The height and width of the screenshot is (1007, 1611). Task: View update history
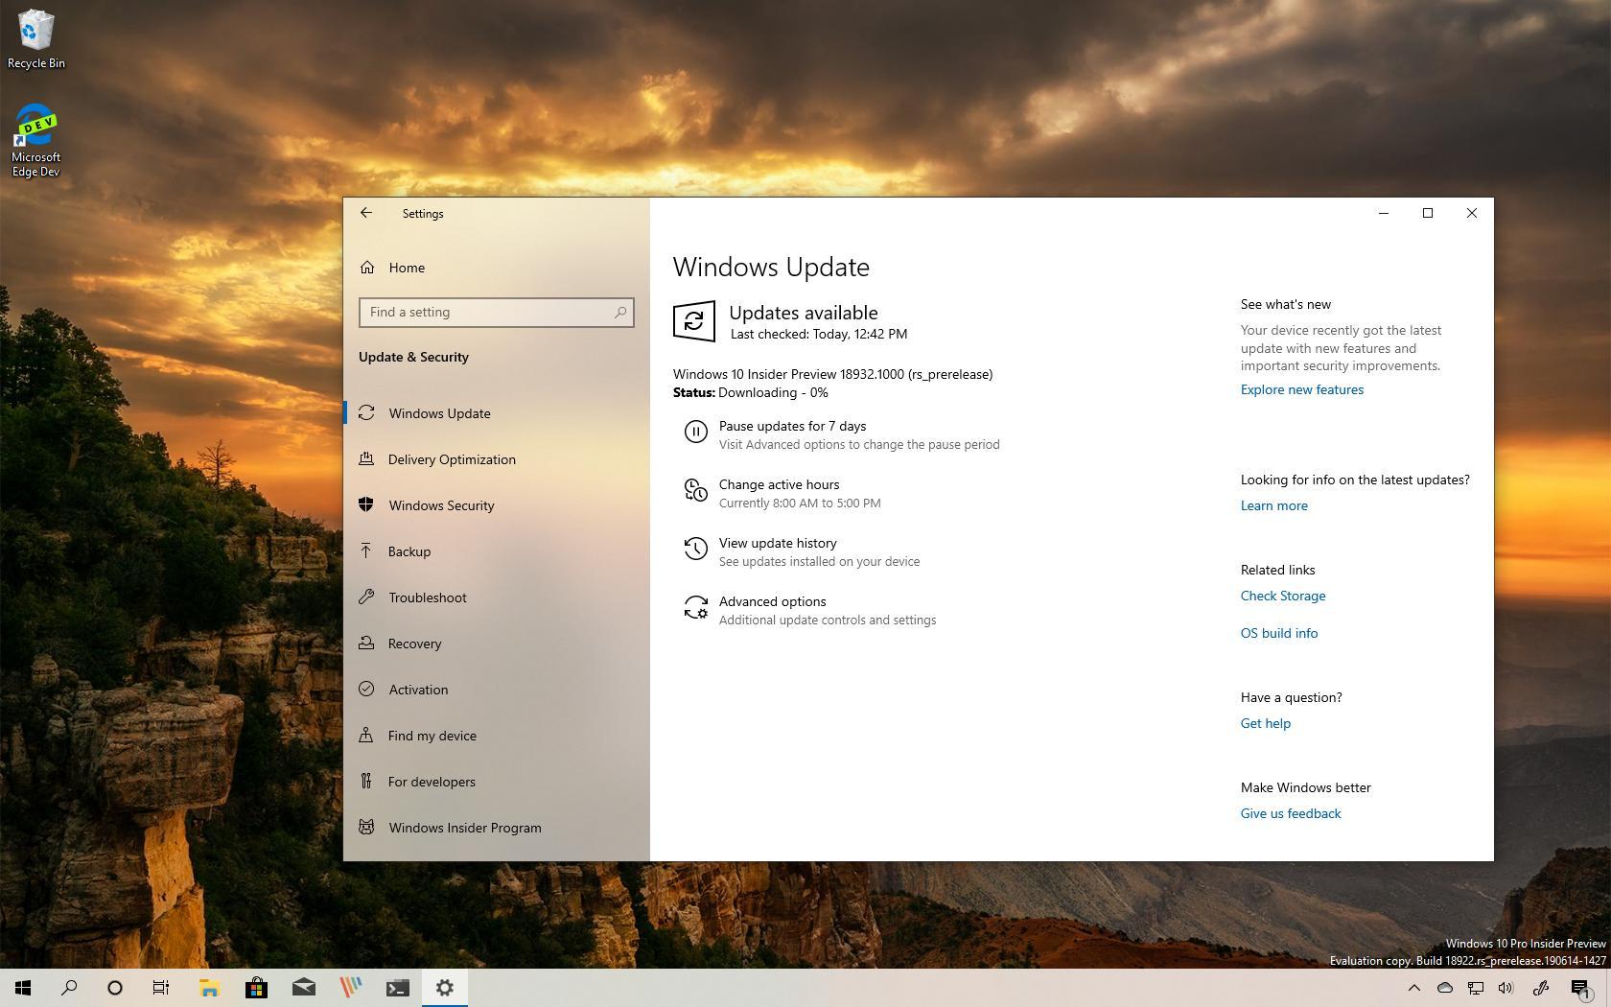point(778,543)
